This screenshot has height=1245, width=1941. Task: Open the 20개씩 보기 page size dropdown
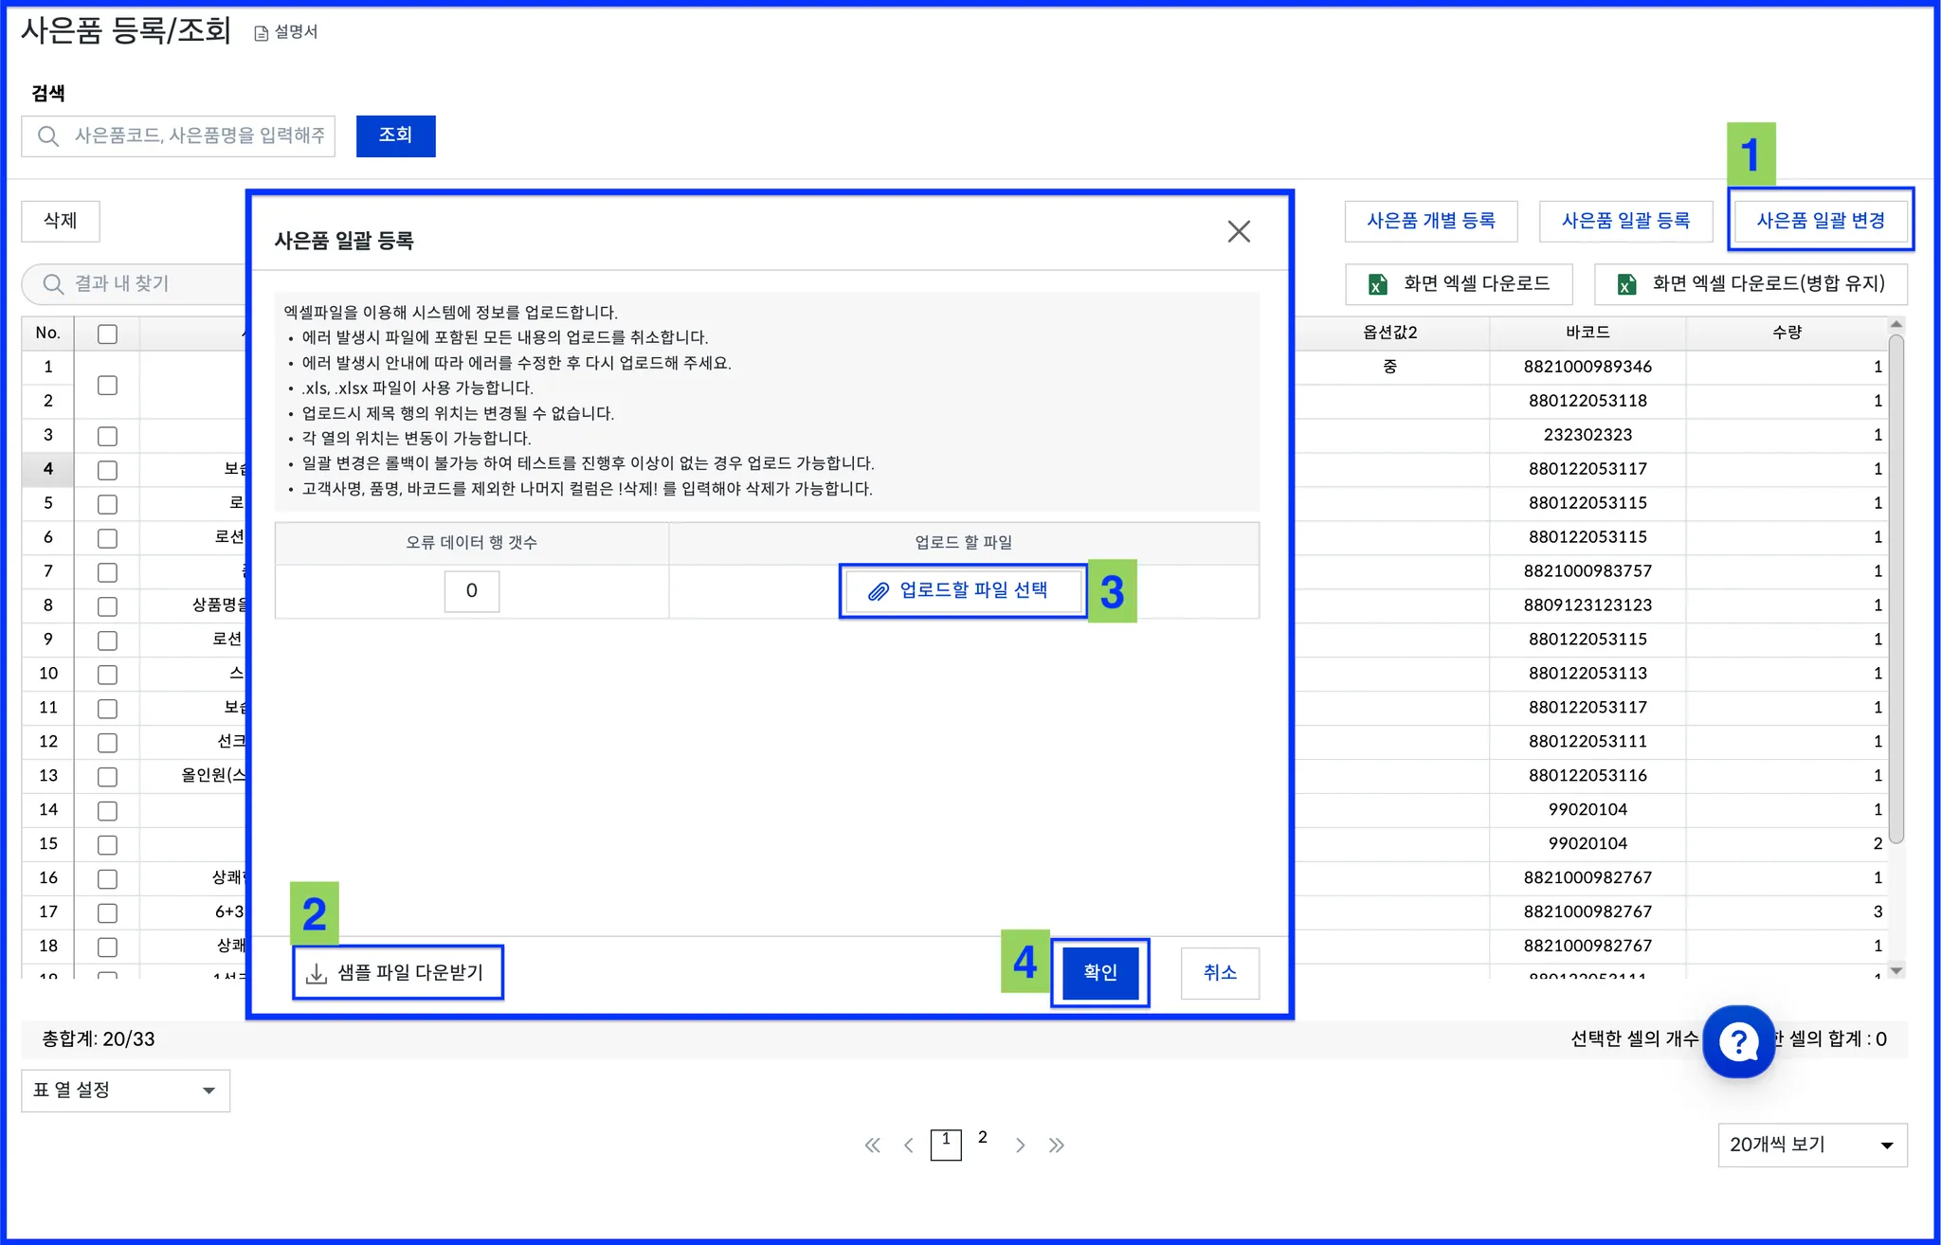point(1811,1145)
